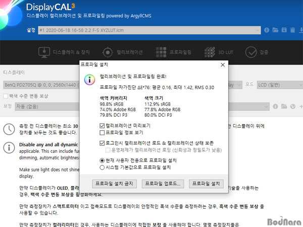Toggle 로그인시 캘리브레이션 로드 checkbox
This screenshot has width=303, height=227.
pos(102,143)
